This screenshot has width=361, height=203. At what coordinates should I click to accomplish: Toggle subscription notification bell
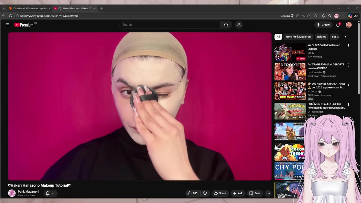[x=48, y=193]
